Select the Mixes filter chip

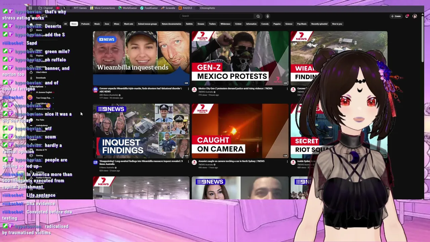pyautogui.click(x=117, y=24)
